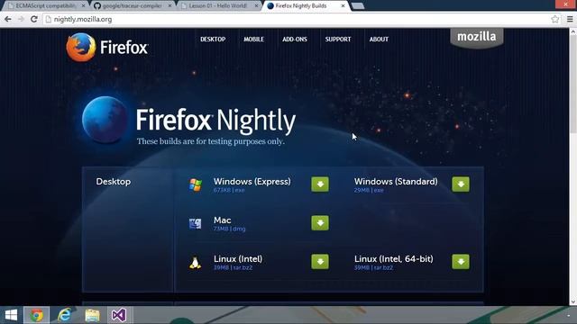Download the Windows (Express) build
Viewport: 577px width, 324px height.
(320, 184)
